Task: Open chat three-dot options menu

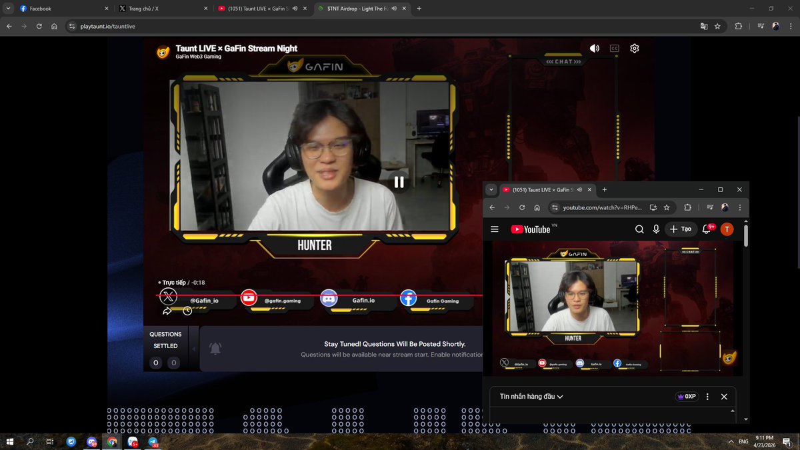Action: [x=707, y=397]
